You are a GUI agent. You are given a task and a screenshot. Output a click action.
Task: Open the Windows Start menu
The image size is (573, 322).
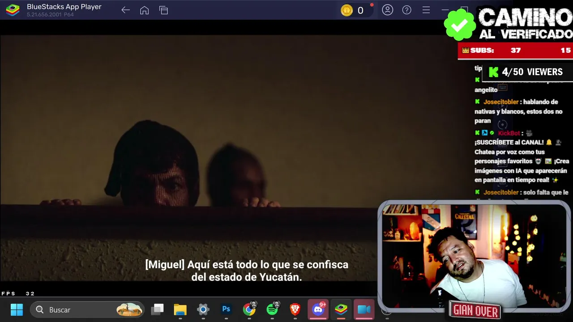[17, 309]
